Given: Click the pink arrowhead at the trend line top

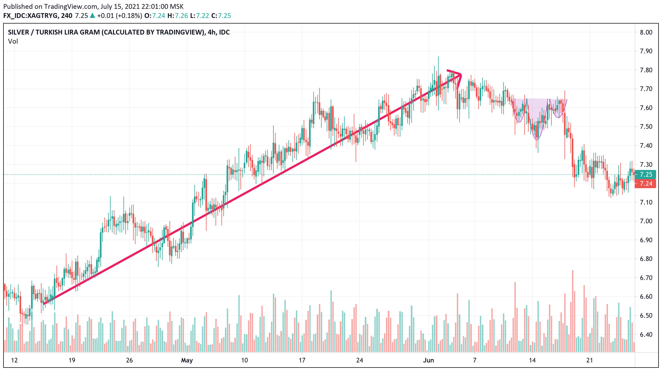Looking at the screenshot, I should click(459, 75).
